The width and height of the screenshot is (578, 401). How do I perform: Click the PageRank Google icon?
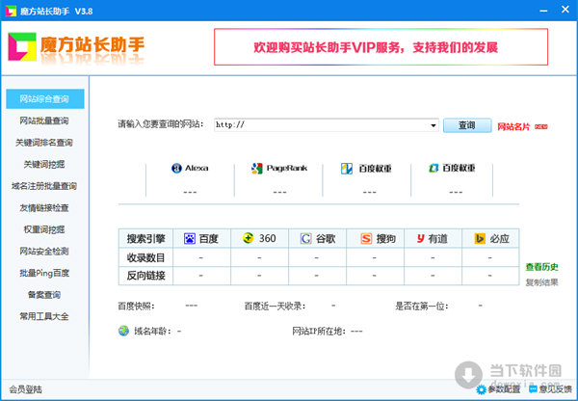point(257,169)
